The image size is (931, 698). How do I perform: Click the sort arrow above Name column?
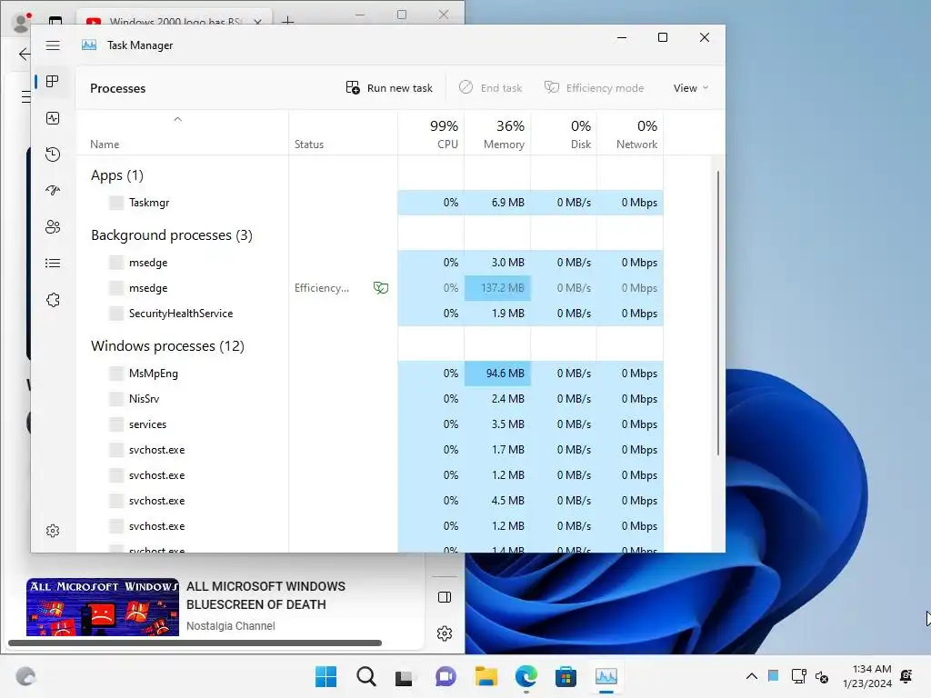pyautogui.click(x=177, y=119)
